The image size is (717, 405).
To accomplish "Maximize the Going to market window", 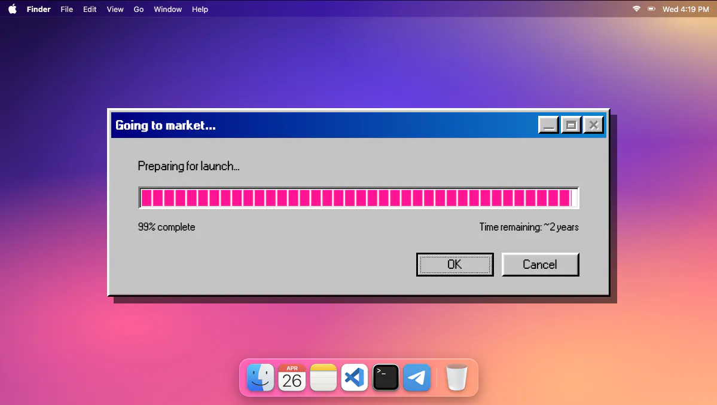I will (571, 125).
